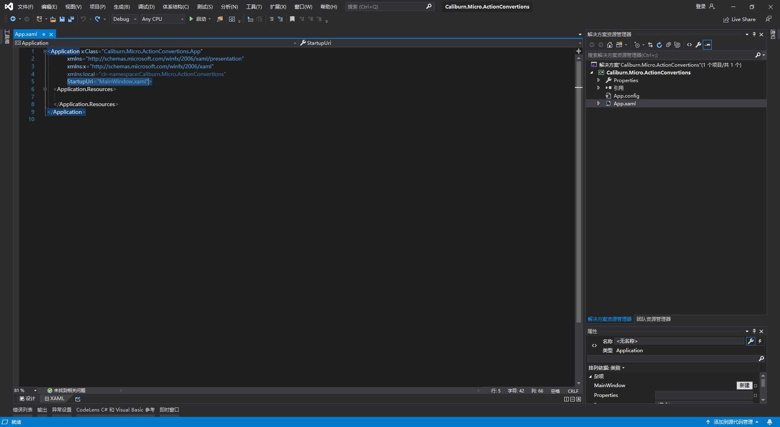Show events with lightning bolt icon
The height and width of the screenshot is (427, 780).
(760, 341)
